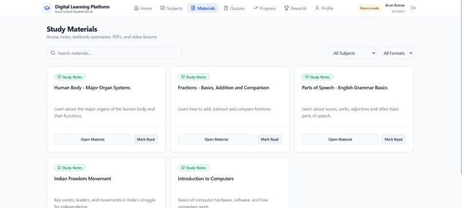
Task: Click the house icon beside Home
Action: coord(136,8)
